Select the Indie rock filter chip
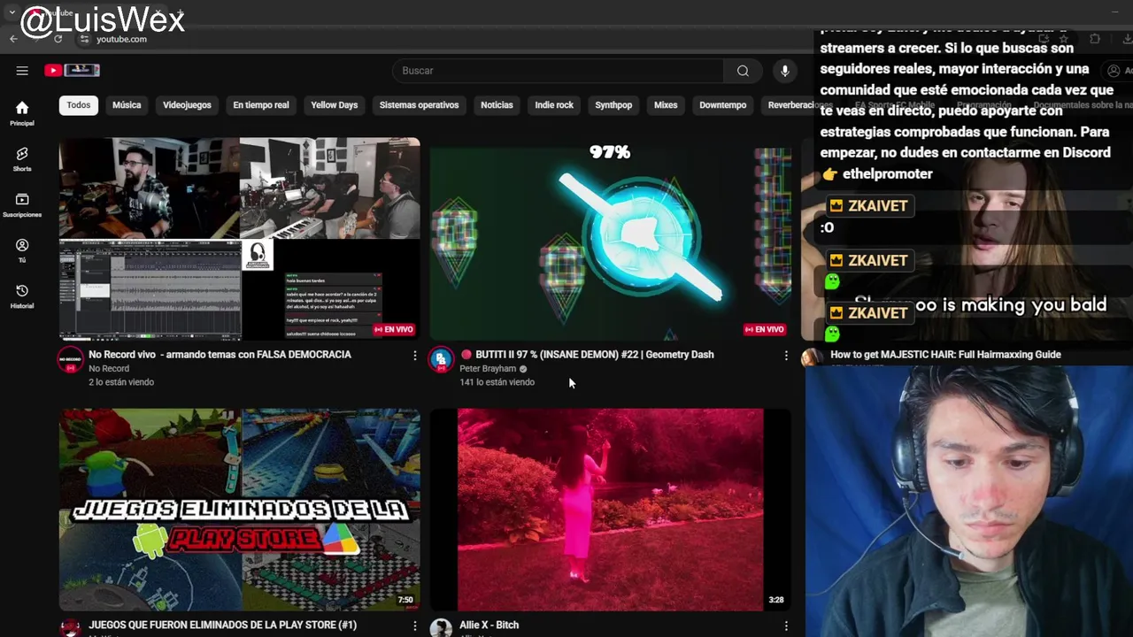Image resolution: width=1133 pixels, height=637 pixels. (554, 105)
